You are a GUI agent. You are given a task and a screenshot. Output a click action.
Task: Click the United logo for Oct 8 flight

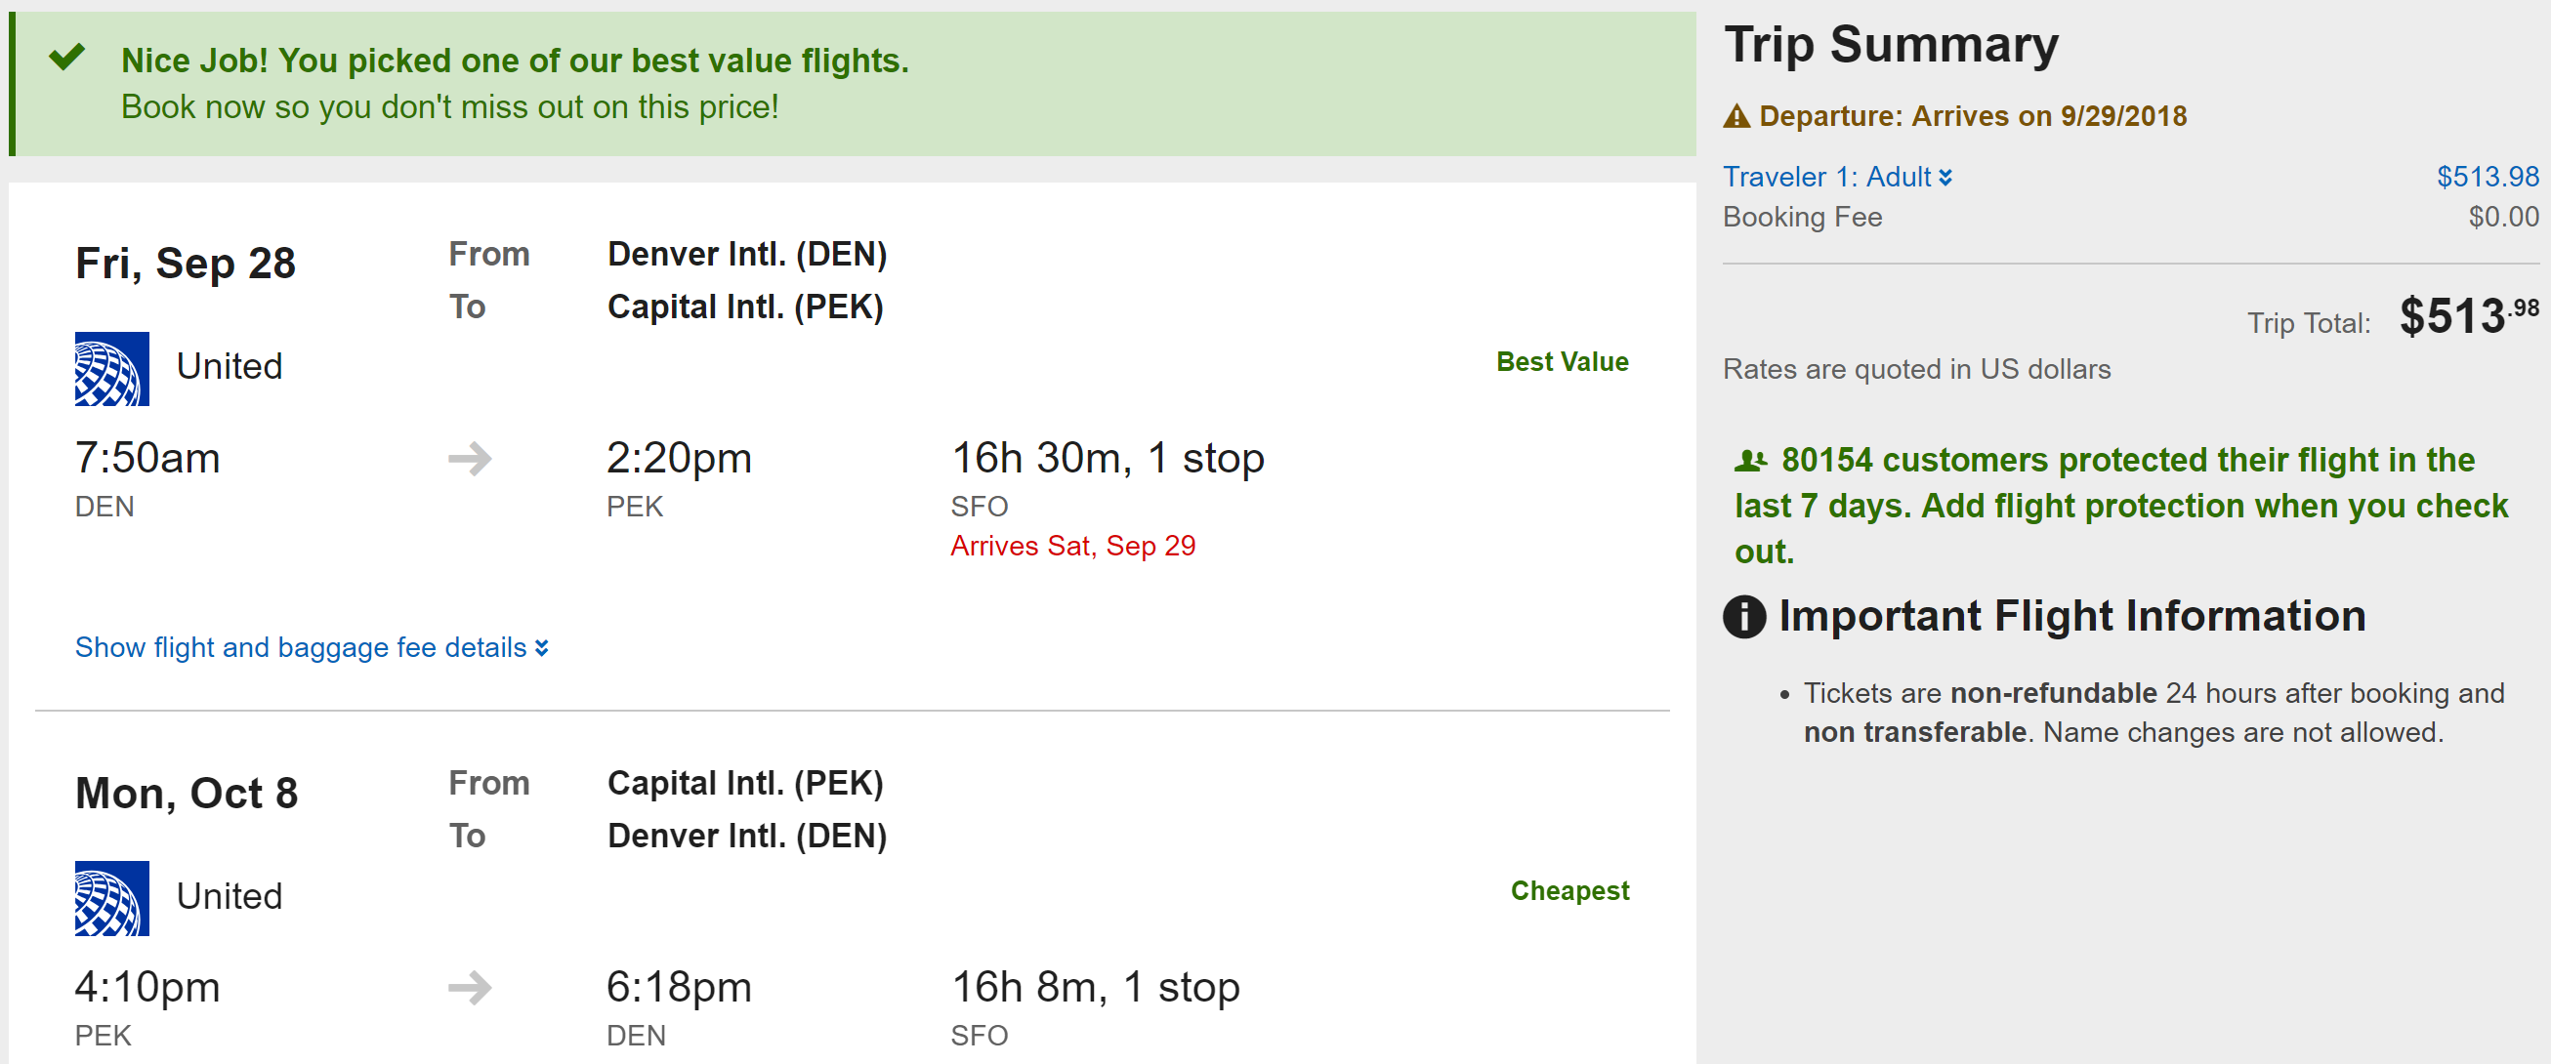(x=112, y=898)
